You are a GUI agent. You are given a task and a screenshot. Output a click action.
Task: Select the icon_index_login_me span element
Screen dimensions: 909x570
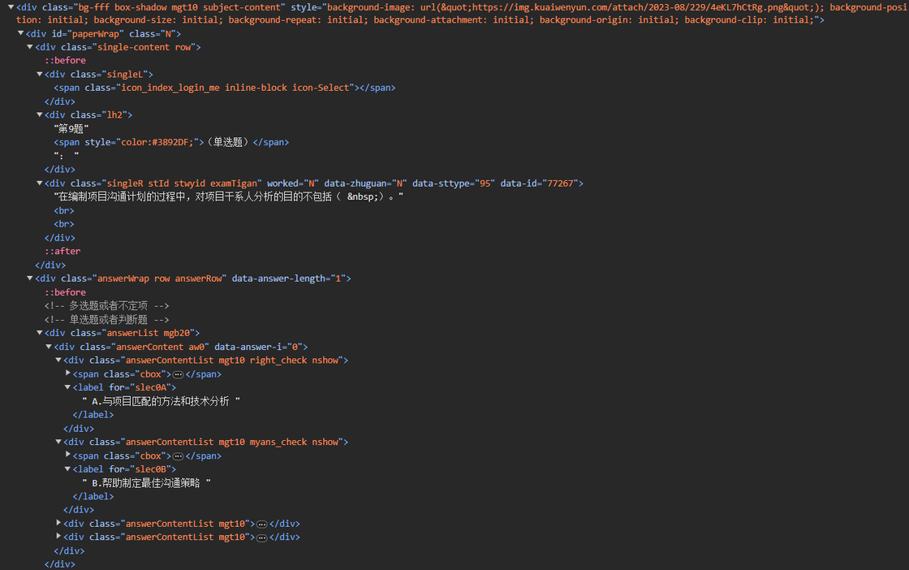pyautogui.click(x=225, y=88)
